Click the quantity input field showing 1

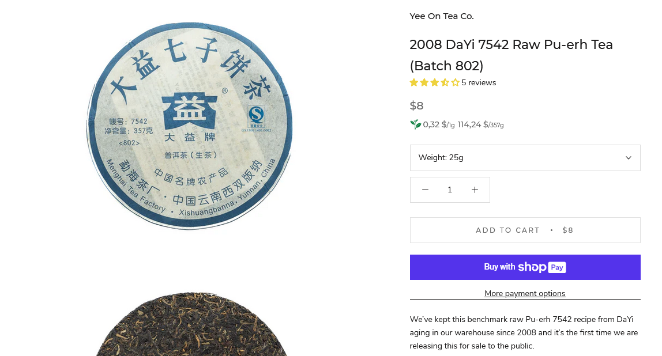(x=450, y=190)
